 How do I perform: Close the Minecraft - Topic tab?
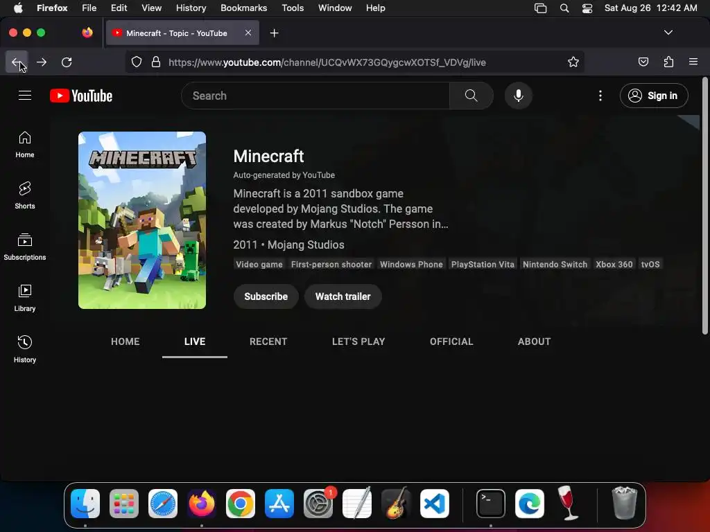(248, 33)
